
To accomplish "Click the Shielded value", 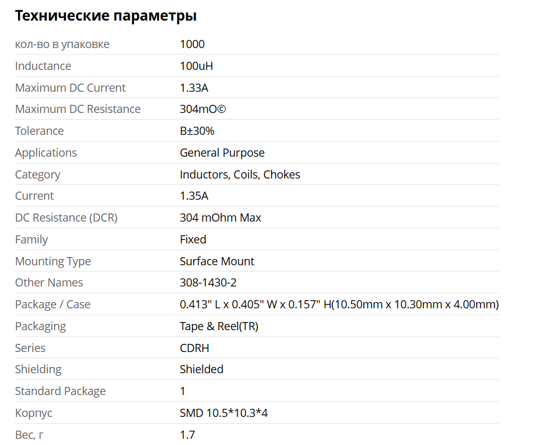I will pos(201,369).
